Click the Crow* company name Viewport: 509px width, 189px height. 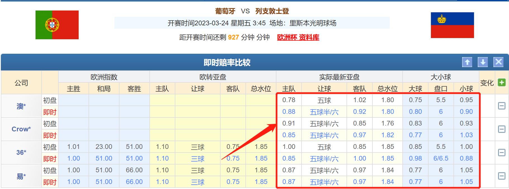pos(21,129)
